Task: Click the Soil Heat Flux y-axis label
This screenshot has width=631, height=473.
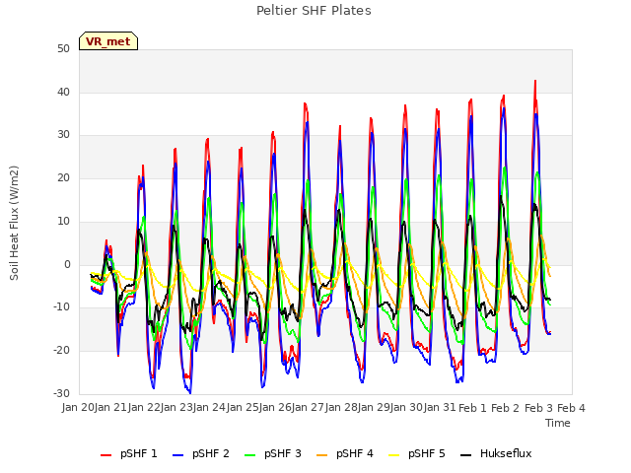Action: click(x=14, y=223)
